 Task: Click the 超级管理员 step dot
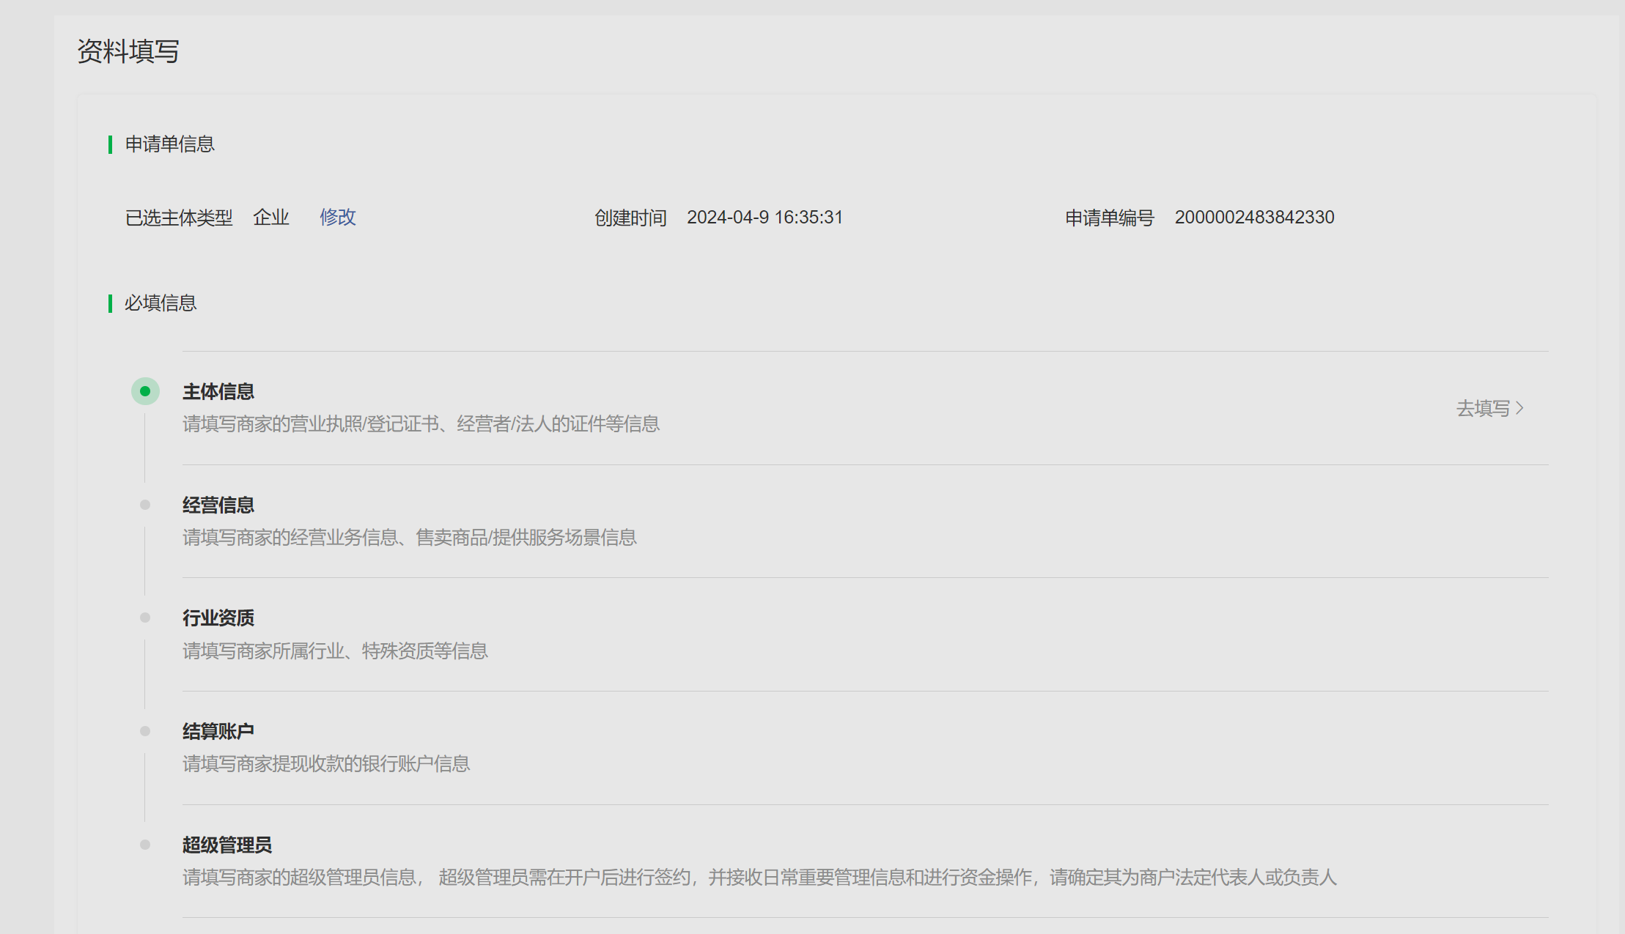coord(145,845)
